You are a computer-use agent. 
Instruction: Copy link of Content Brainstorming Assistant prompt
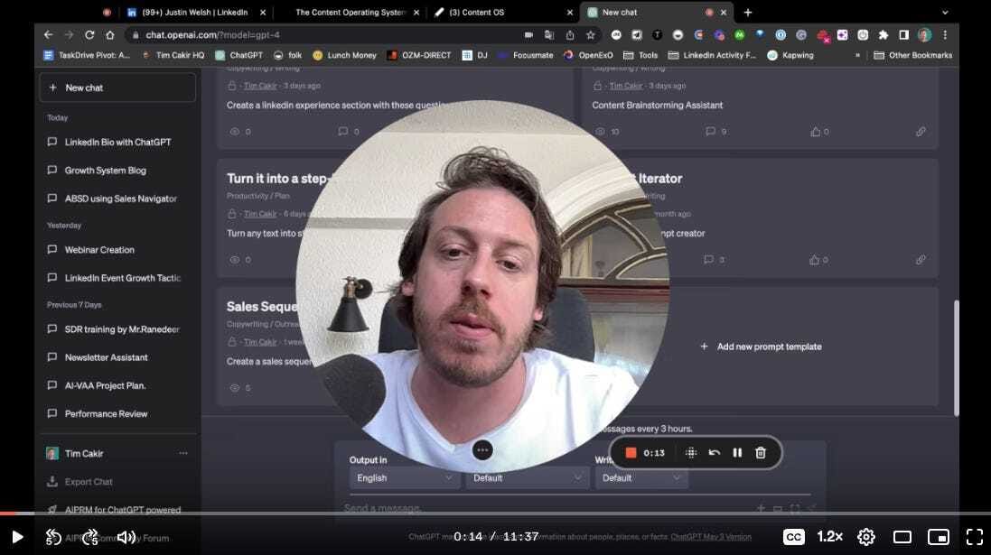click(x=921, y=132)
